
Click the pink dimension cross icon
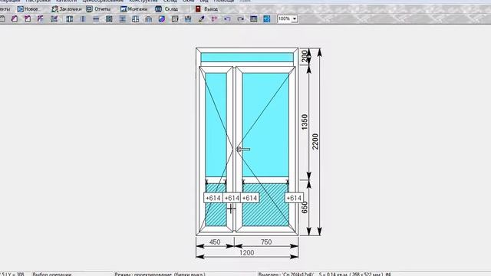point(214,19)
